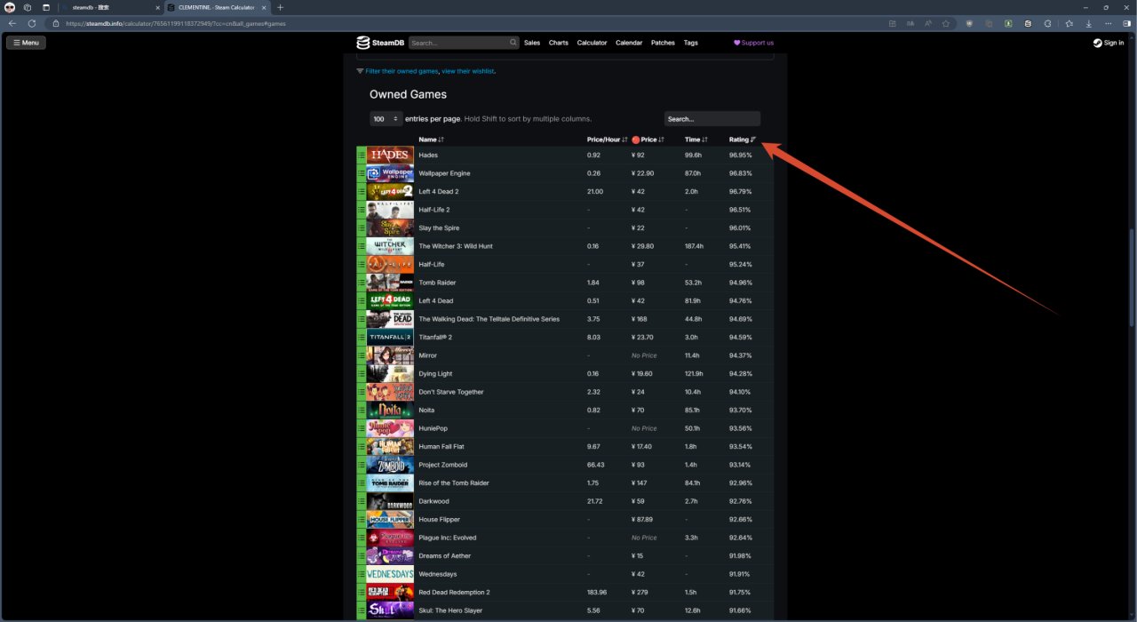View site info via the lock icon
This screenshot has width=1137, height=622.
56,23
